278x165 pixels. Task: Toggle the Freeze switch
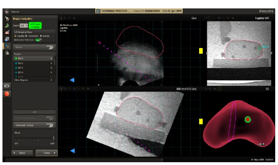click(x=50, y=47)
